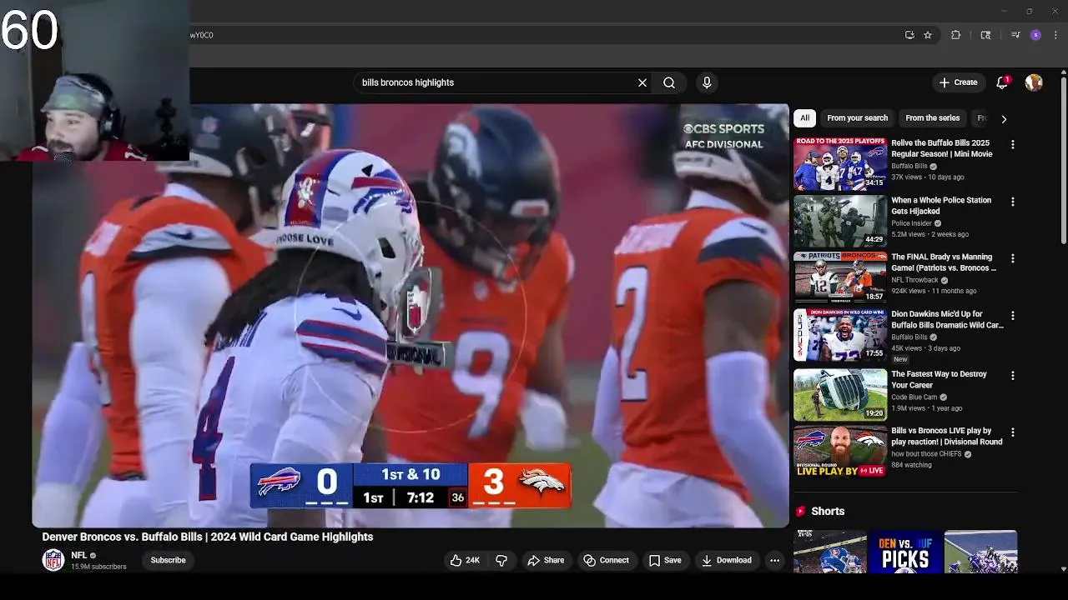Click the magnifier search button
1068x600 pixels.
tap(669, 82)
